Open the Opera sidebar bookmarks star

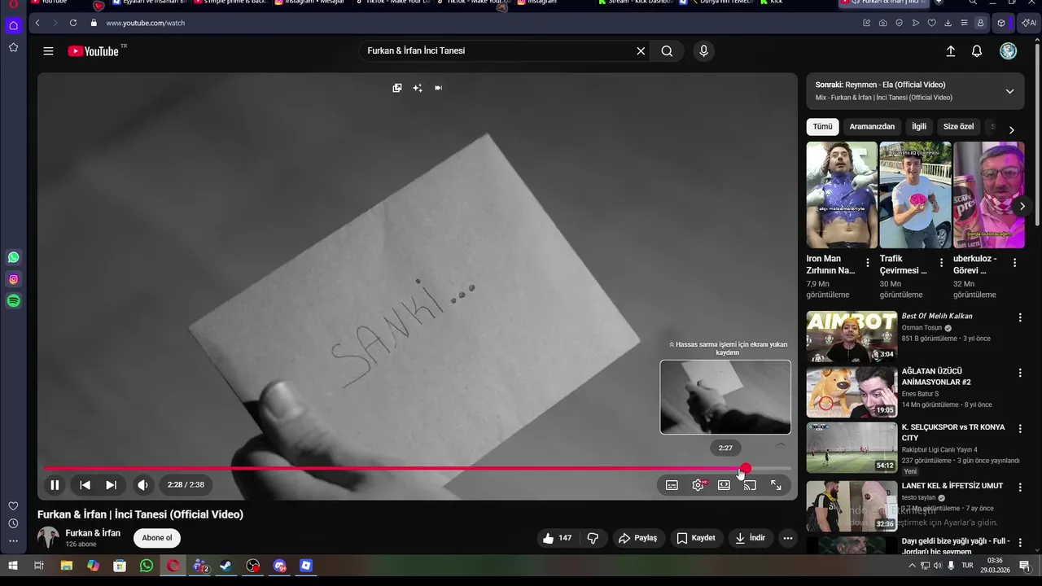13,48
